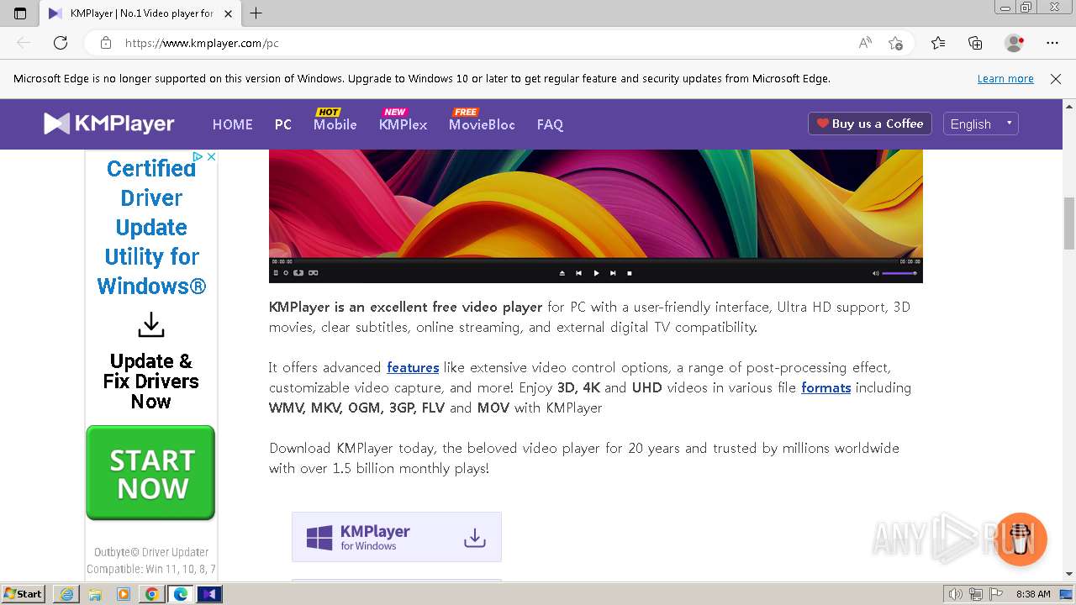1076x605 pixels.
Task: Open the Collections panel
Action: [x=975, y=43]
